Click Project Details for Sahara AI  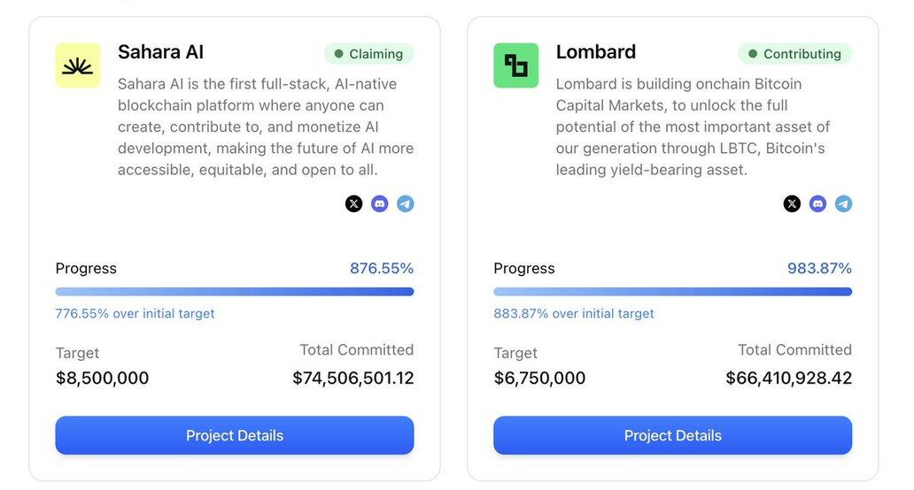pos(235,435)
